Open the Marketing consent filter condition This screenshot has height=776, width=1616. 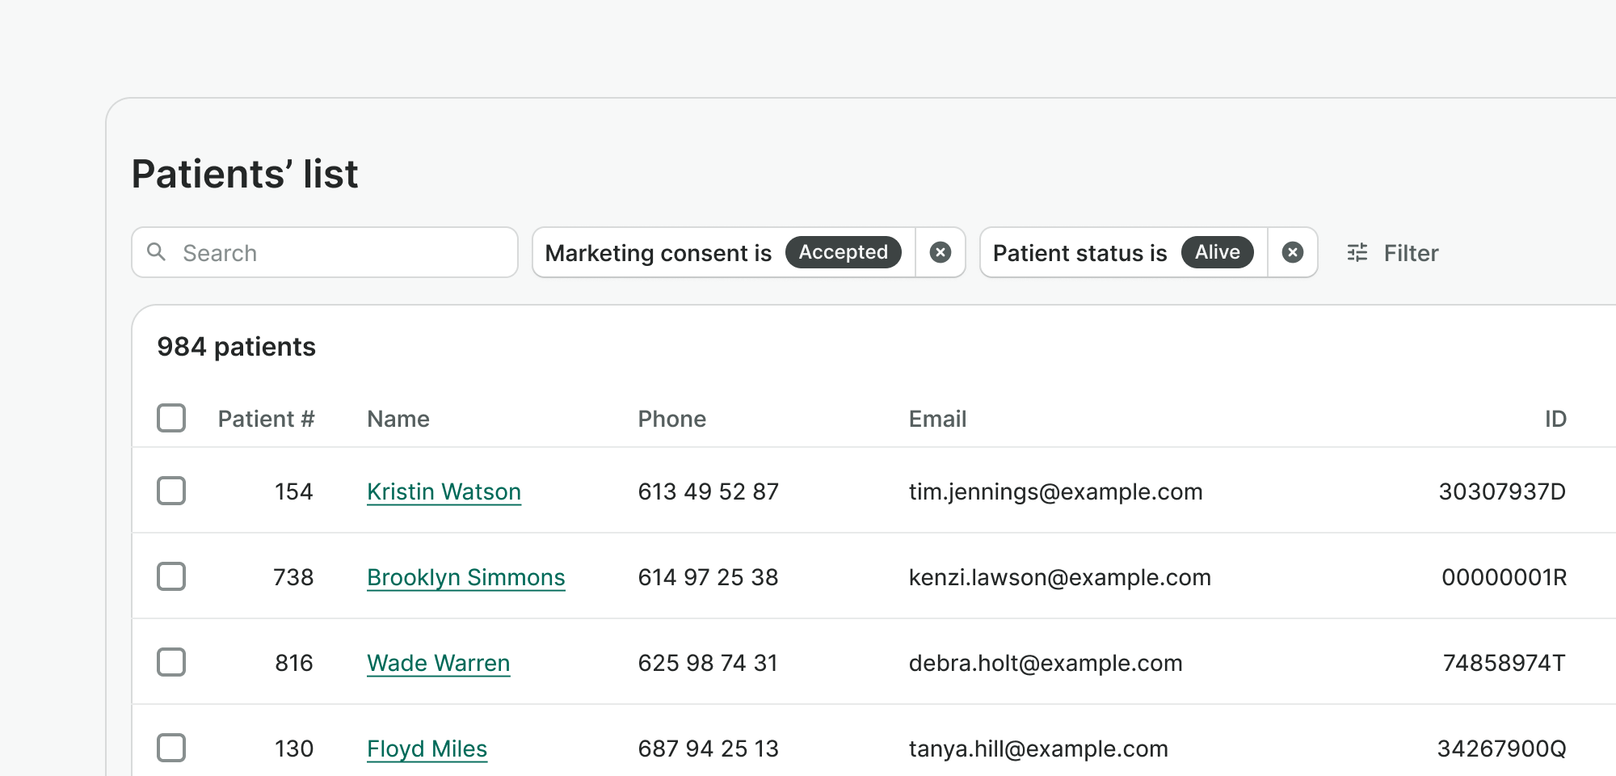tap(658, 253)
